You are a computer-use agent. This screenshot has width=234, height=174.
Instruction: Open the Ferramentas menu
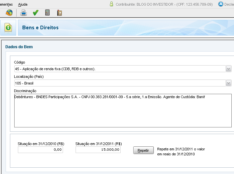(x=6, y=5)
